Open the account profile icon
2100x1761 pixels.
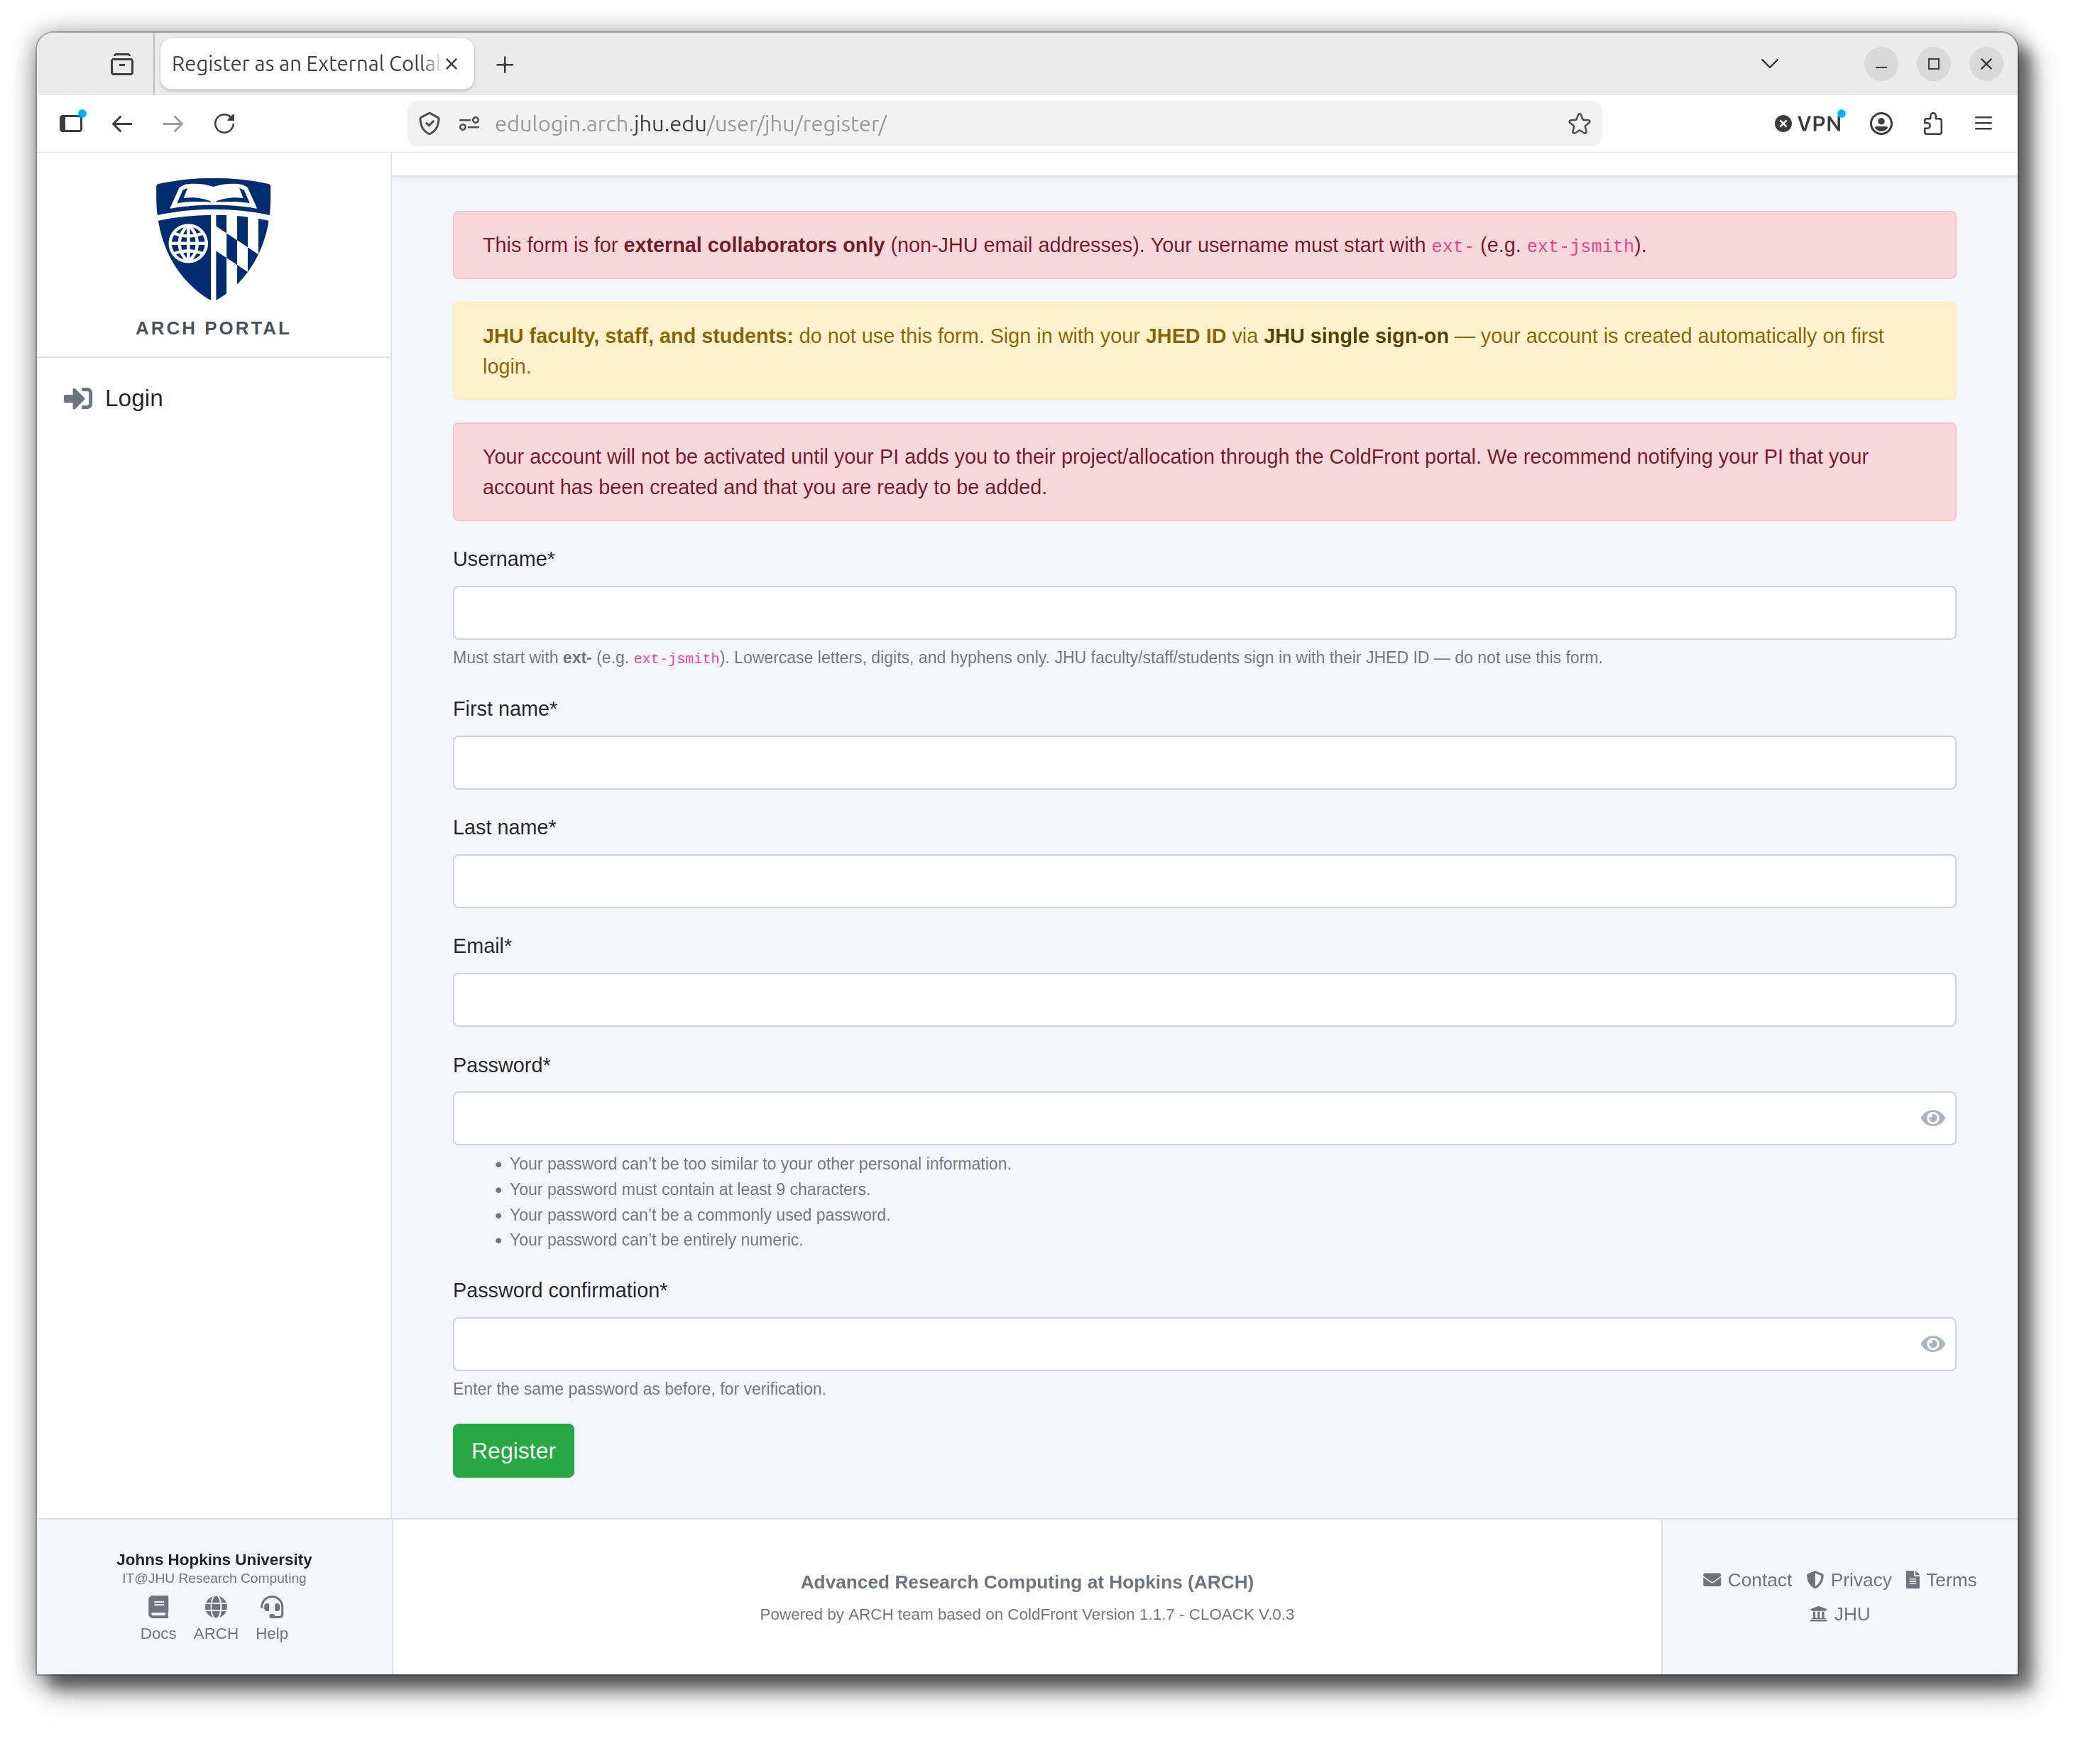point(1882,124)
